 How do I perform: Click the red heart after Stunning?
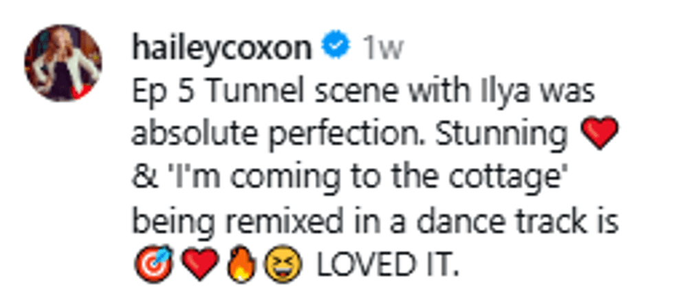[x=600, y=135]
